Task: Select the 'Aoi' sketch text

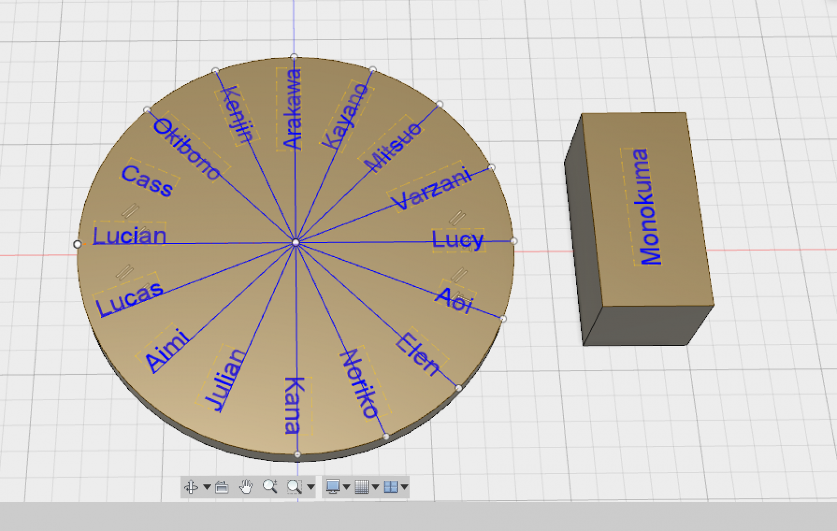Action: pos(455,299)
